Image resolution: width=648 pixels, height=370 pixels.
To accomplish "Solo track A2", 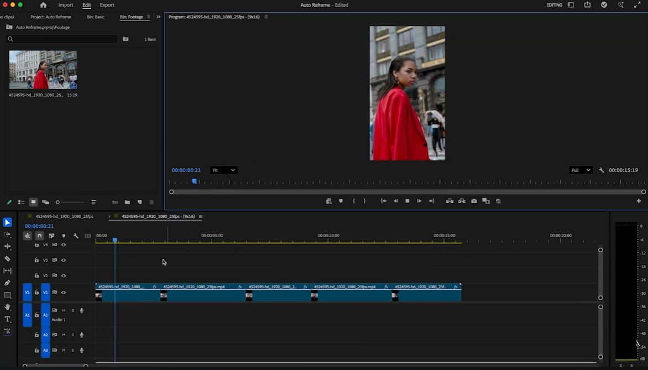I will point(73,335).
